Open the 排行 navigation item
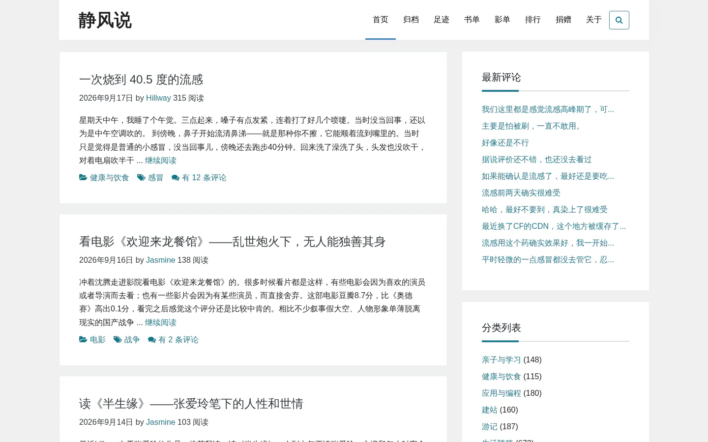Screen dimensions: 708x442 tap(533, 20)
